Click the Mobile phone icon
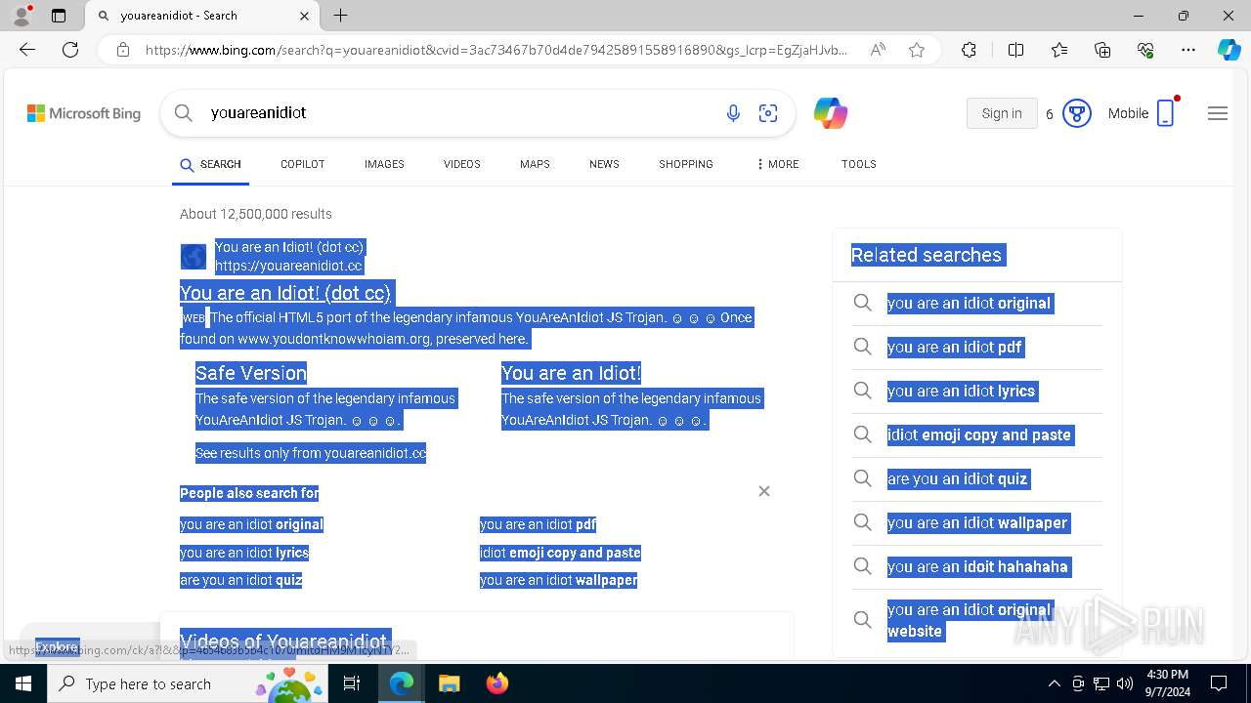 tap(1165, 113)
